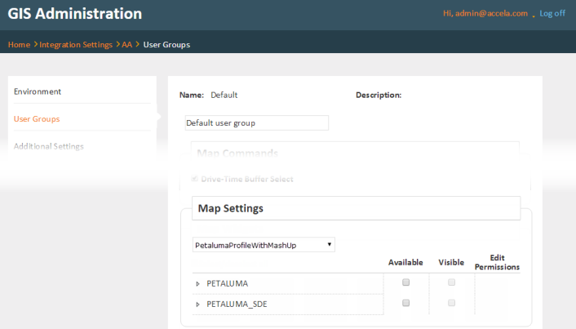
Task: Expand the PETALUMA_SDE tree arrow
Action: (197, 305)
